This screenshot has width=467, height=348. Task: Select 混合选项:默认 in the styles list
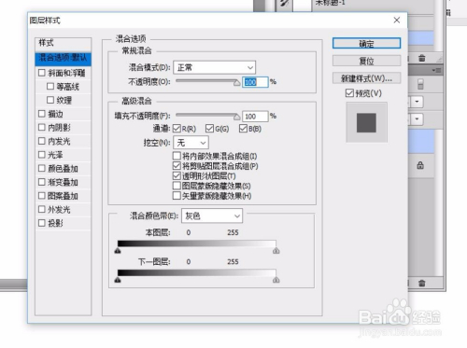(64, 58)
